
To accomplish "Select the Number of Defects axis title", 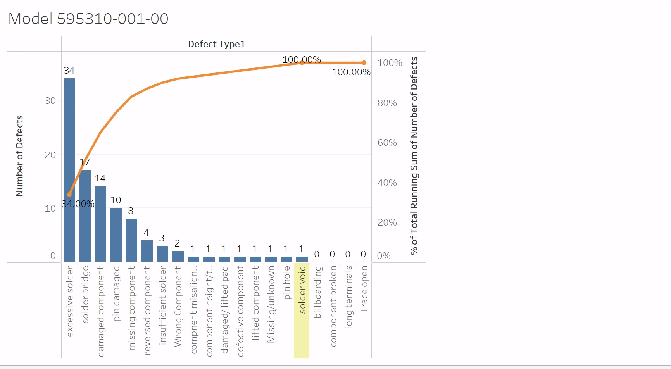I will click(x=19, y=156).
